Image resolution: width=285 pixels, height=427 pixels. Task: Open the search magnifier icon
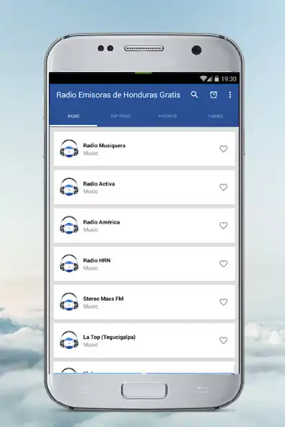point(194,94)
